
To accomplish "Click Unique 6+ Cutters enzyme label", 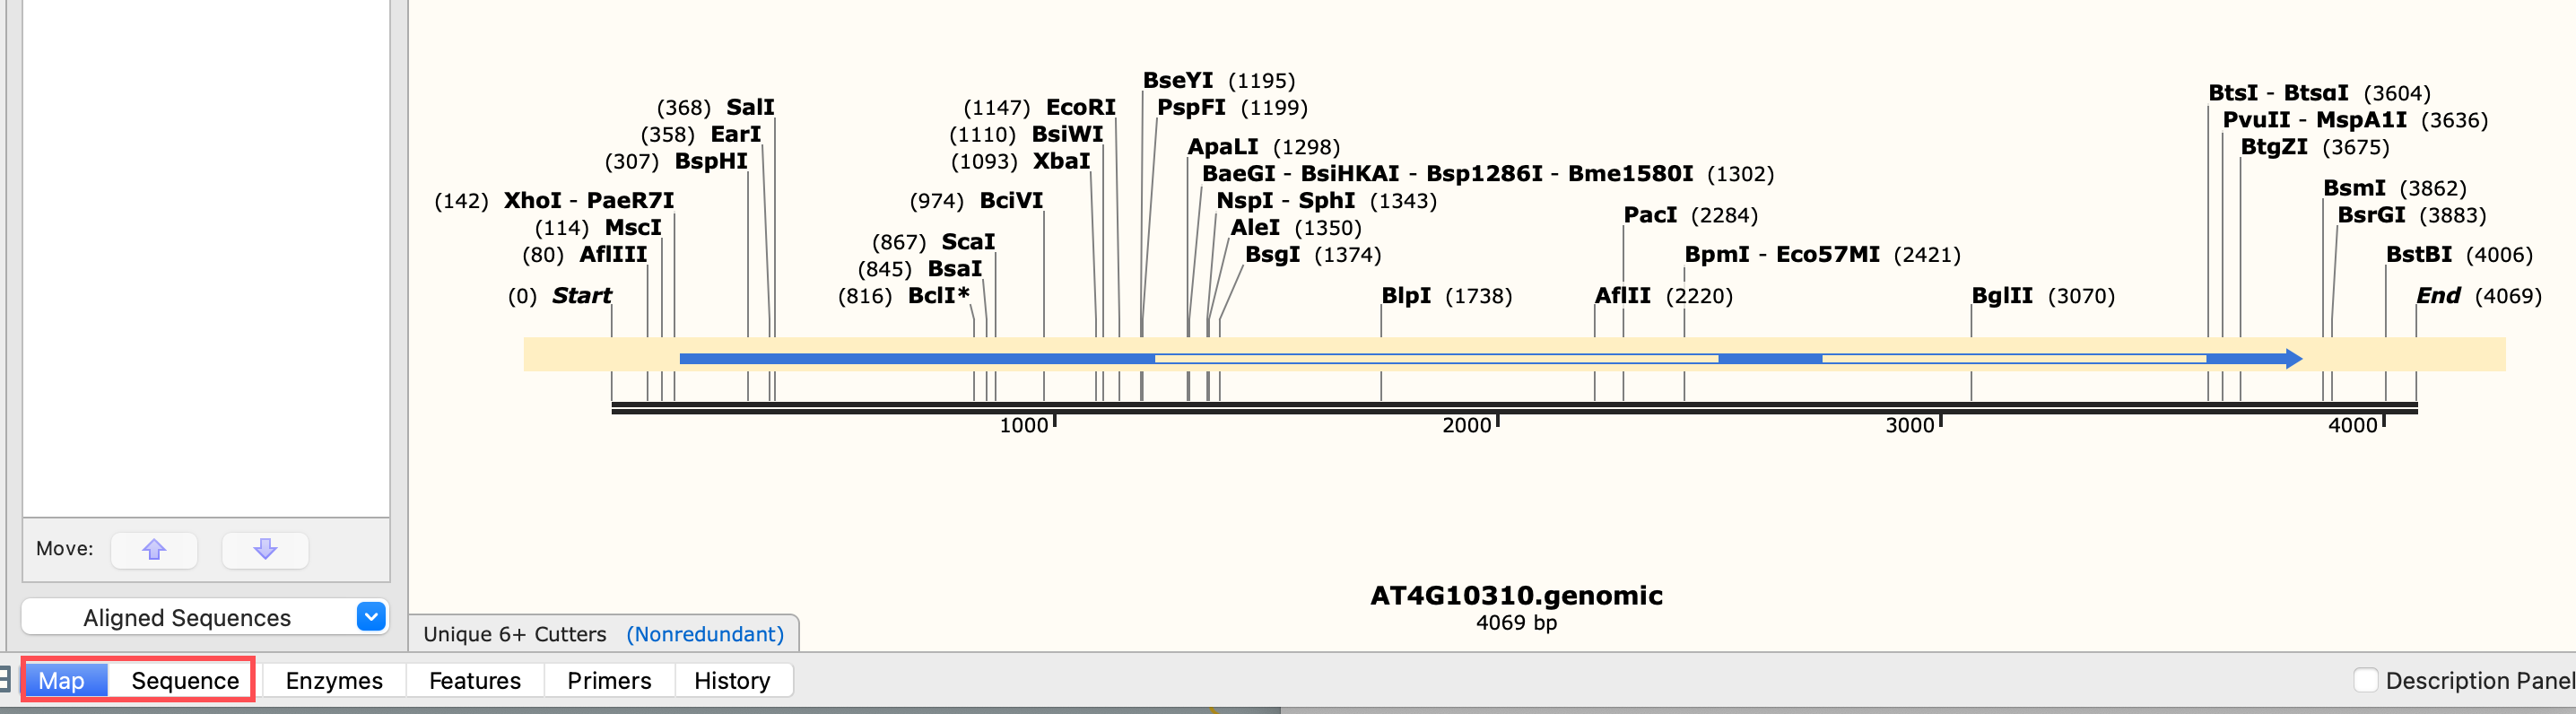I will (x=515, y=634).
